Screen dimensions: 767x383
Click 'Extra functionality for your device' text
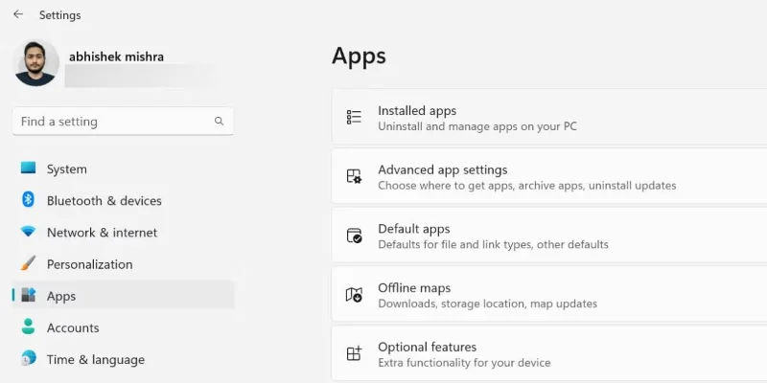464,363
